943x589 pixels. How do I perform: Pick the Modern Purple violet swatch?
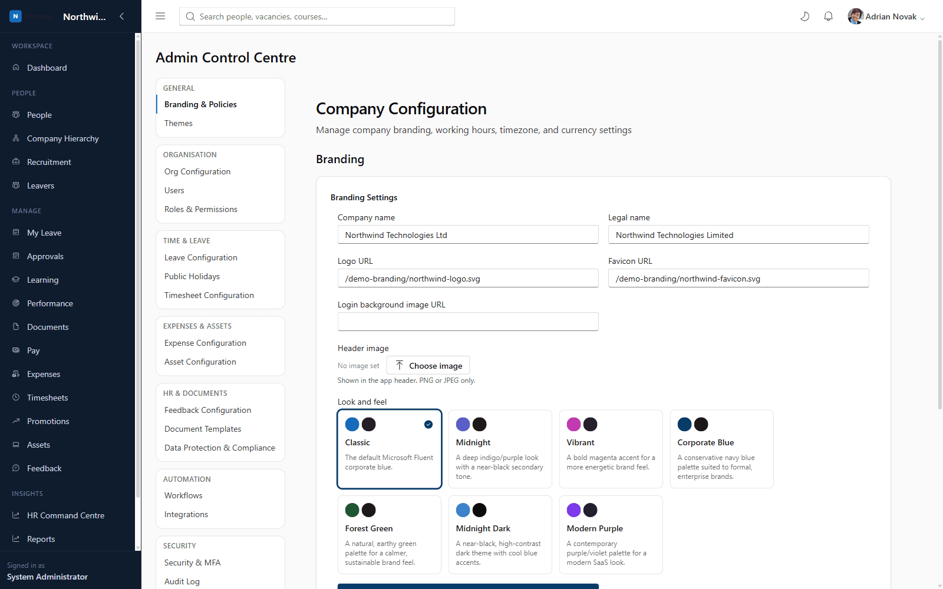pos(574,510)
